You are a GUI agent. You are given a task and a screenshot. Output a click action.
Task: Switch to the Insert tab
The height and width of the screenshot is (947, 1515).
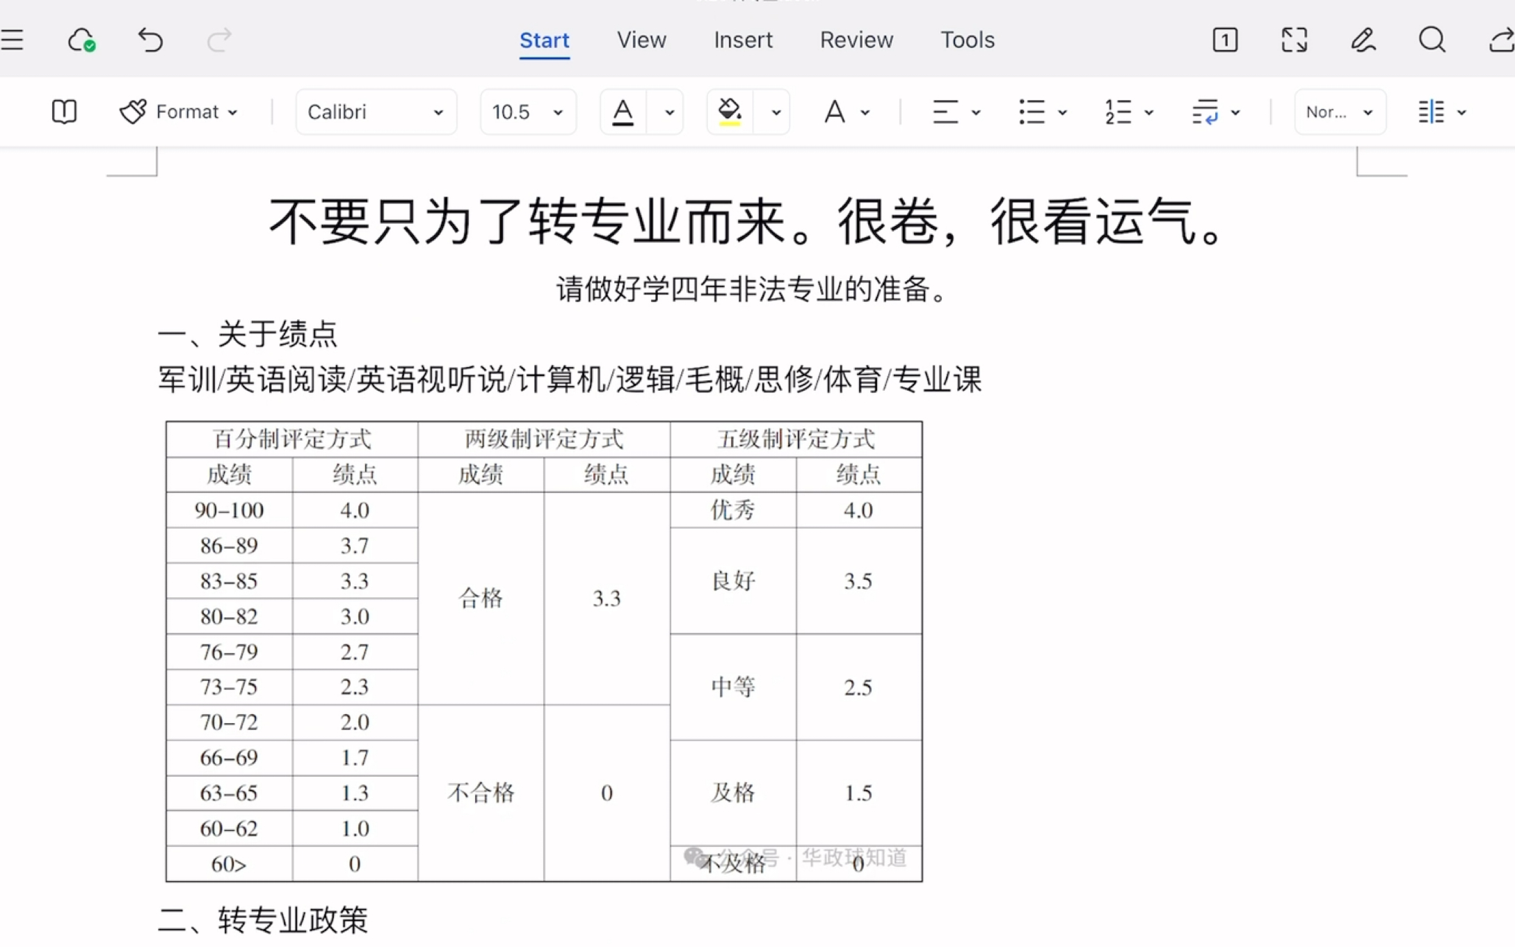point(743,40)
